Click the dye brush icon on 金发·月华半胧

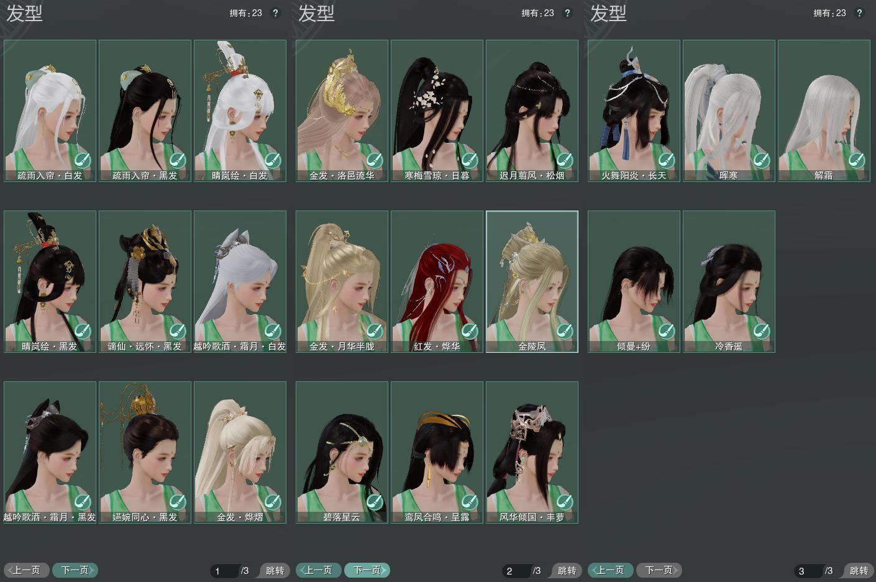tap(375, 331)
